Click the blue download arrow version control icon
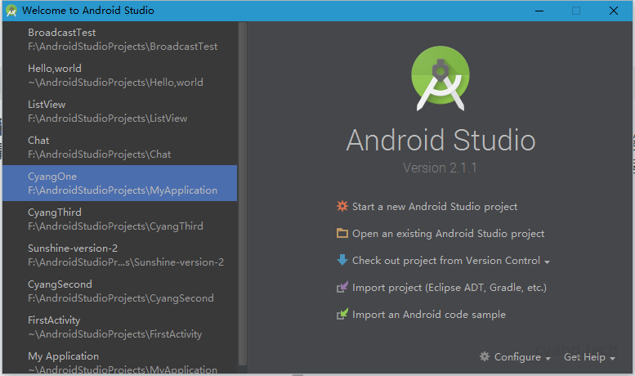 pyautogui.click(x=342, y=261)
